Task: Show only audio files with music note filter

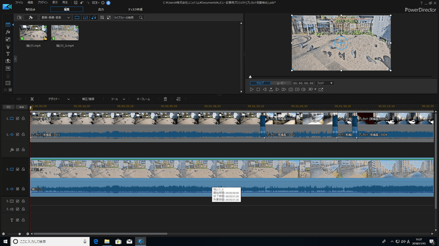Action: 94,17
